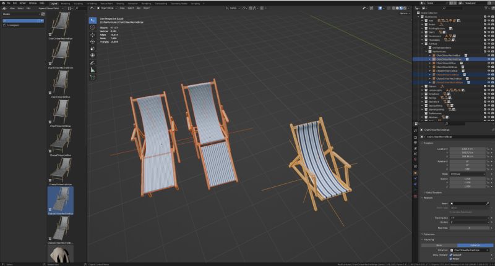Screen dimensions: 495x266
Task: Switch to the Scripting workspace tab
Action: coord(196,4)
